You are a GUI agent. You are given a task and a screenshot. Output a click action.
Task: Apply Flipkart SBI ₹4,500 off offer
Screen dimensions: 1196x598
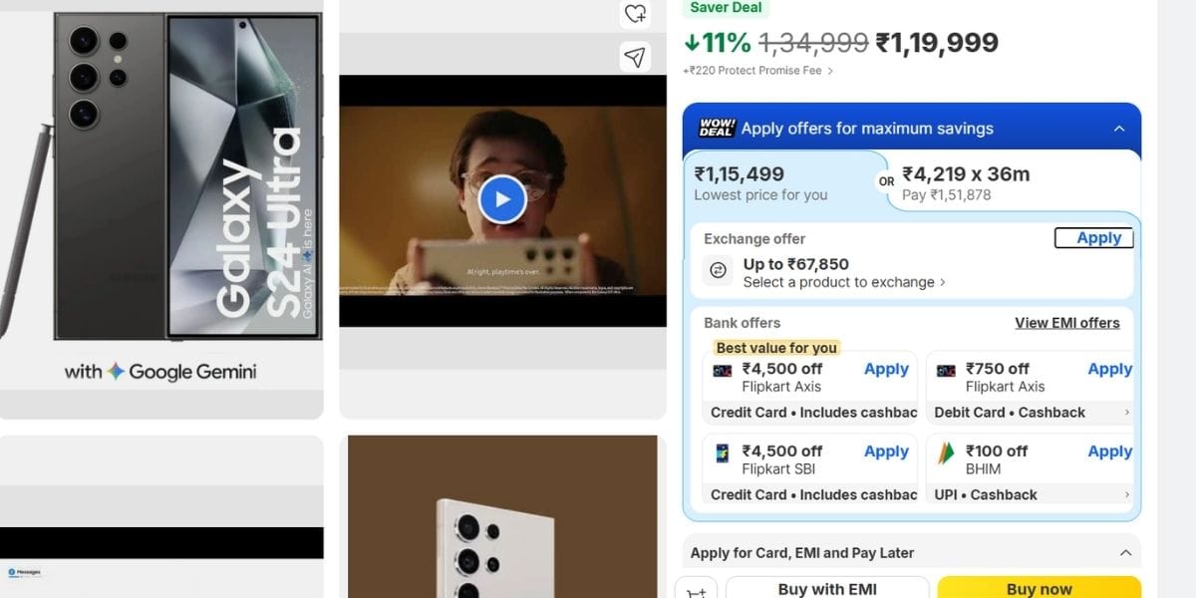(x=886, y=451)
